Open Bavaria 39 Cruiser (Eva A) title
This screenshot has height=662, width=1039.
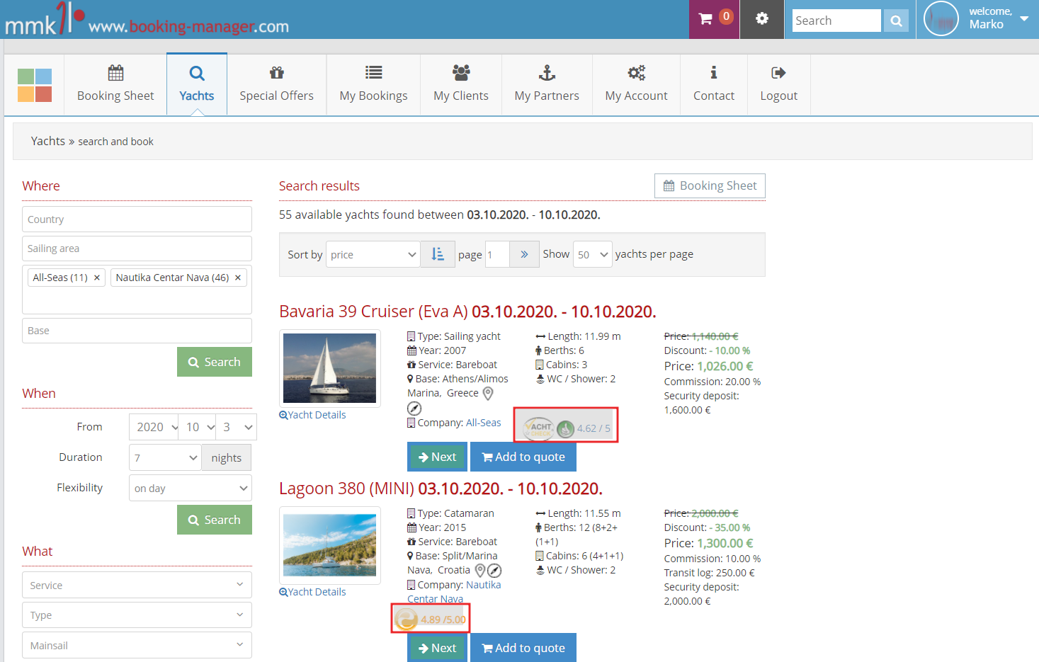[x=373, y=312]
